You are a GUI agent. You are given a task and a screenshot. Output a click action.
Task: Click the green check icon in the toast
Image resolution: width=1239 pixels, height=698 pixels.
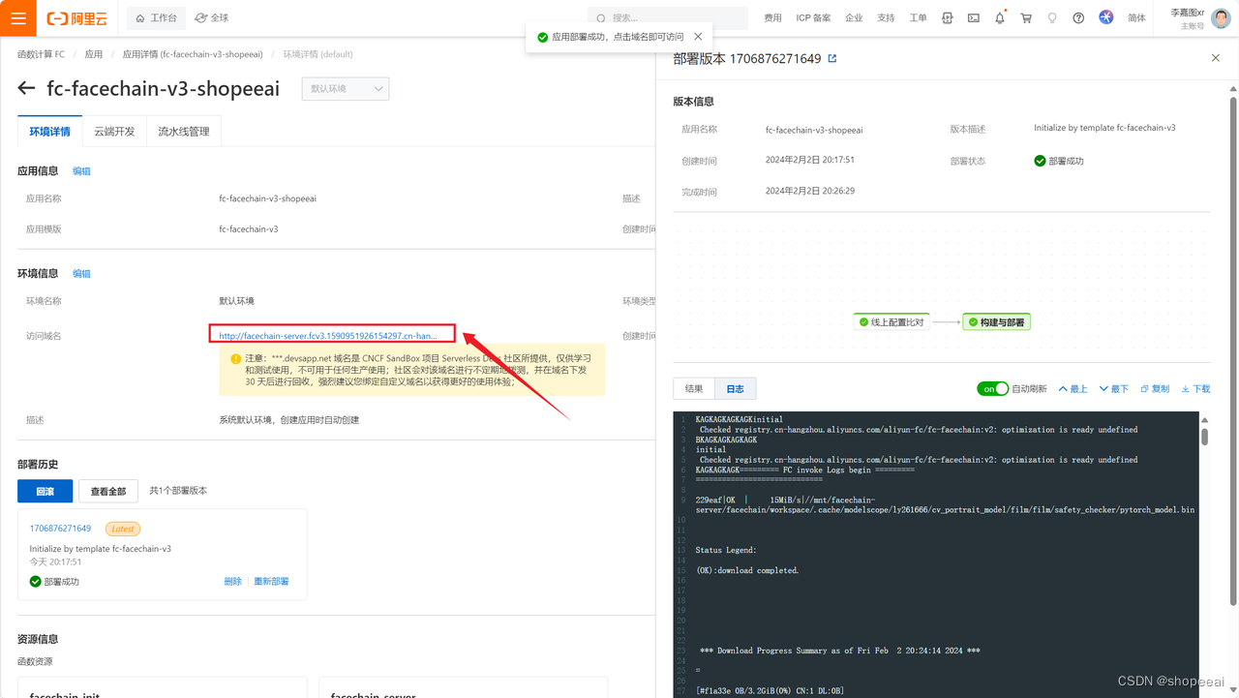tap(542, 37)
